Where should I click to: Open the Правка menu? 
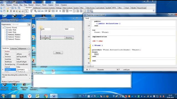(9, 5)
